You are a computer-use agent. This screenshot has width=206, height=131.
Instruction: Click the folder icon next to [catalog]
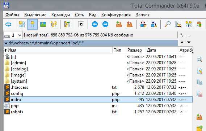click(7, 69)
